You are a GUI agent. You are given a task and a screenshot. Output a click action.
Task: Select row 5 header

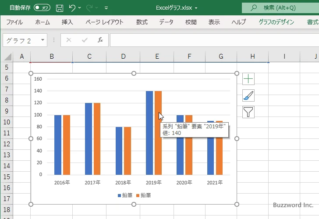click(7, 67)
